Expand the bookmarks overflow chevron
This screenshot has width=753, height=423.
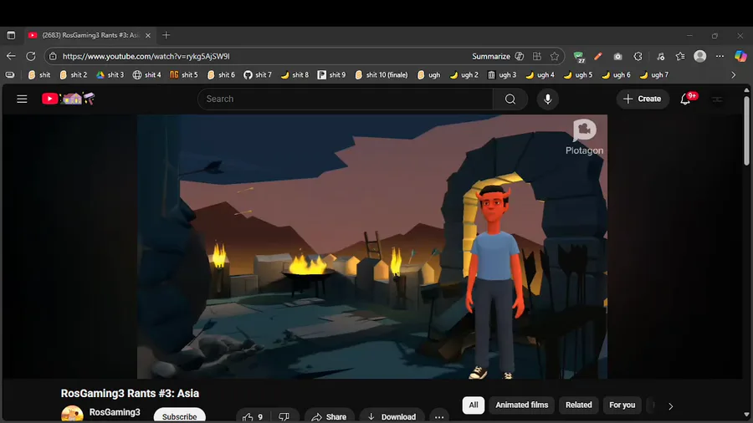[x=733, y=74]
